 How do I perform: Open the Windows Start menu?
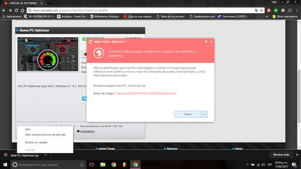pos(5,164)
